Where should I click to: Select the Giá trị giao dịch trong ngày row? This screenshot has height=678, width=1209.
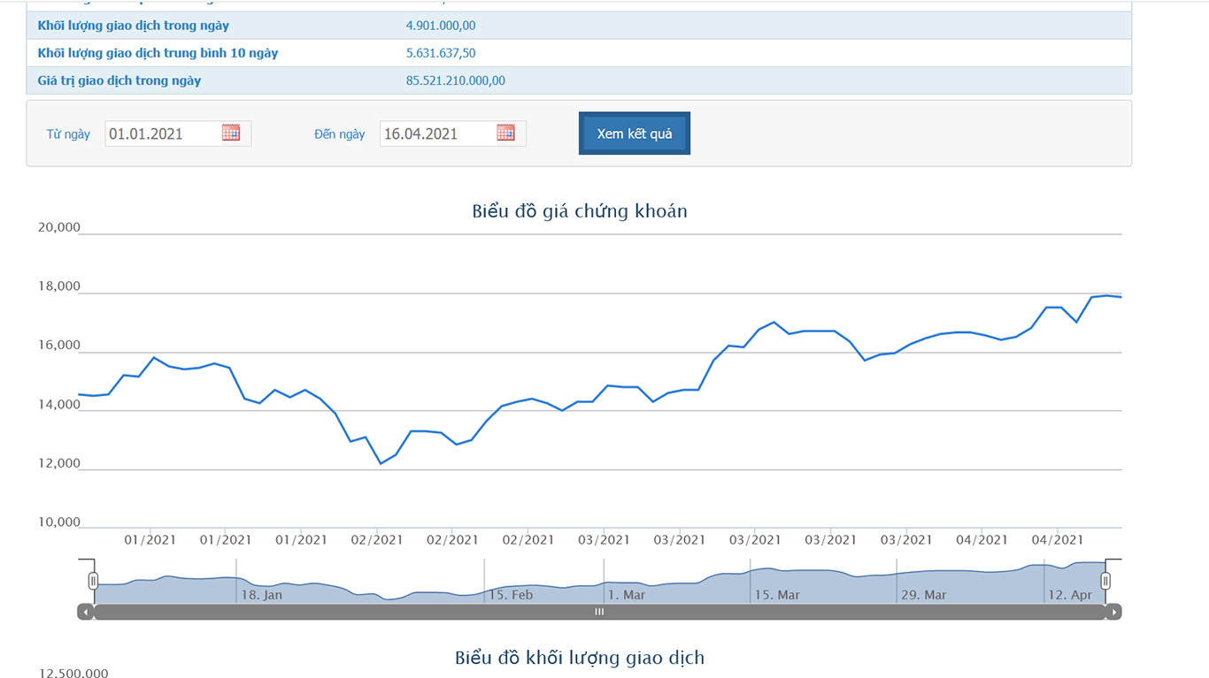click(579, 80)
